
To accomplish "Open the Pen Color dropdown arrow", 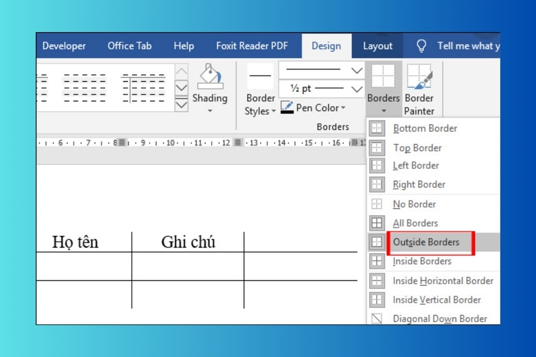I will point(343,108).
